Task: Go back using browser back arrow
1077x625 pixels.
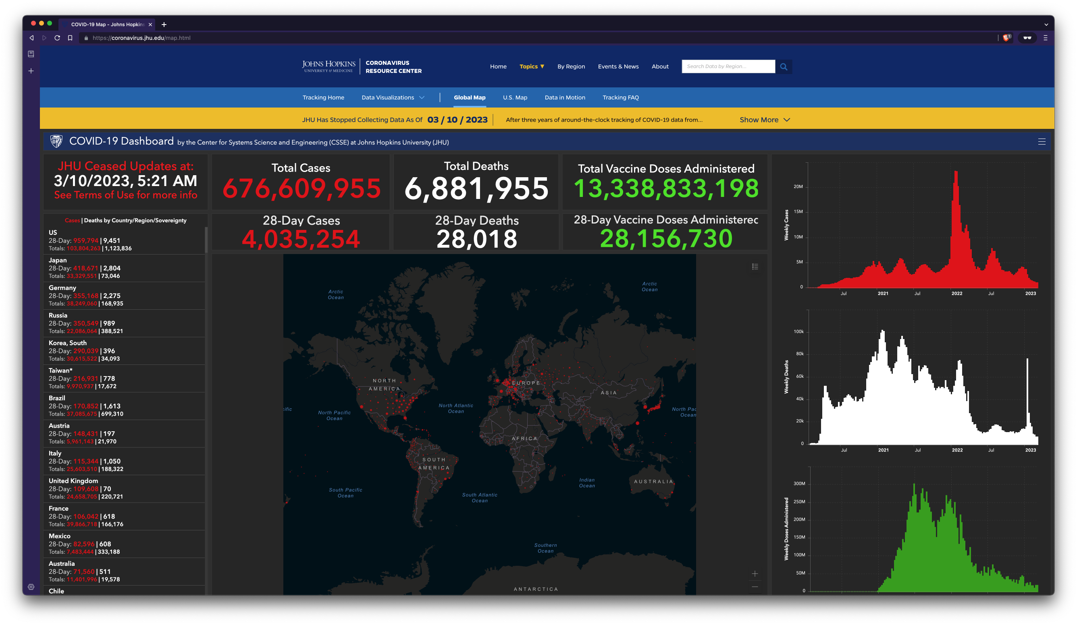Action: [31, 37]
